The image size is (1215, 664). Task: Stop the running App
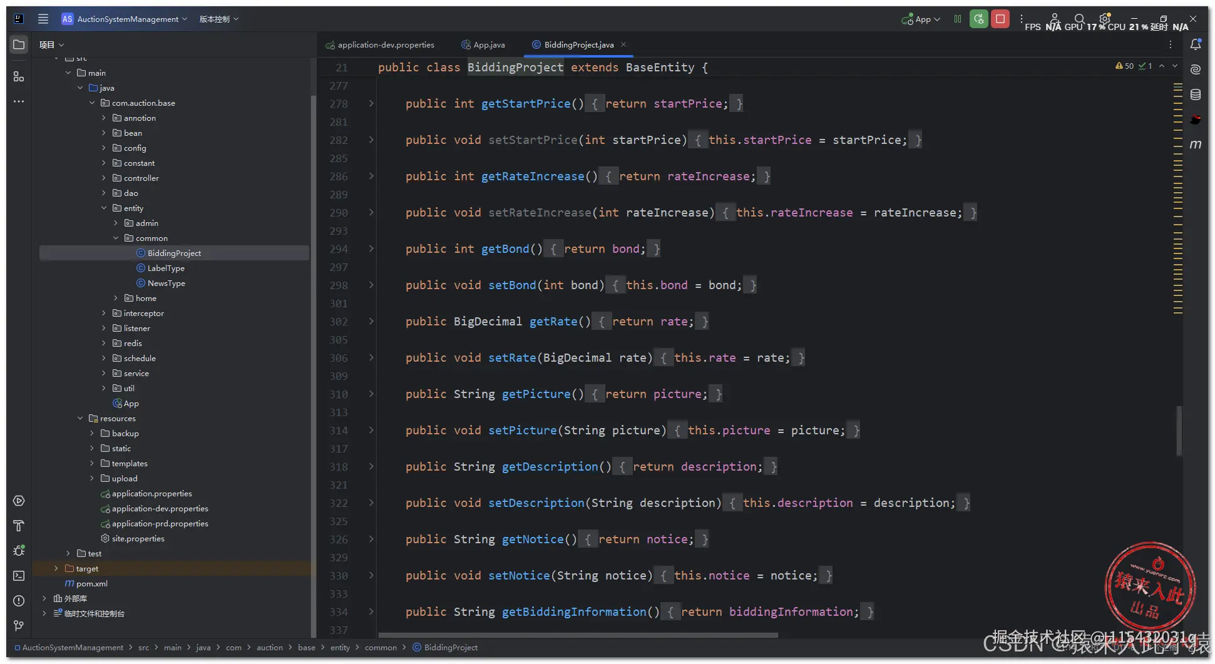[1000, 19]
